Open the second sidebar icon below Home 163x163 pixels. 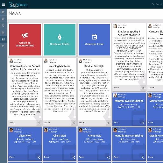pos(3,19)
